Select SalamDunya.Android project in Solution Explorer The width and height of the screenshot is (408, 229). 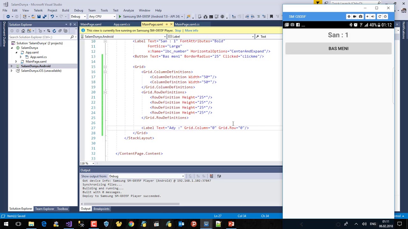[36, 66]
